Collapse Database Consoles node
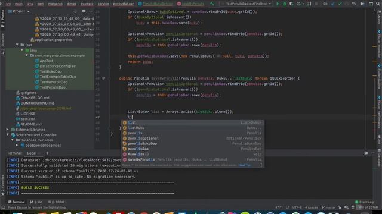The image size is (382, 214). [13, 140]
